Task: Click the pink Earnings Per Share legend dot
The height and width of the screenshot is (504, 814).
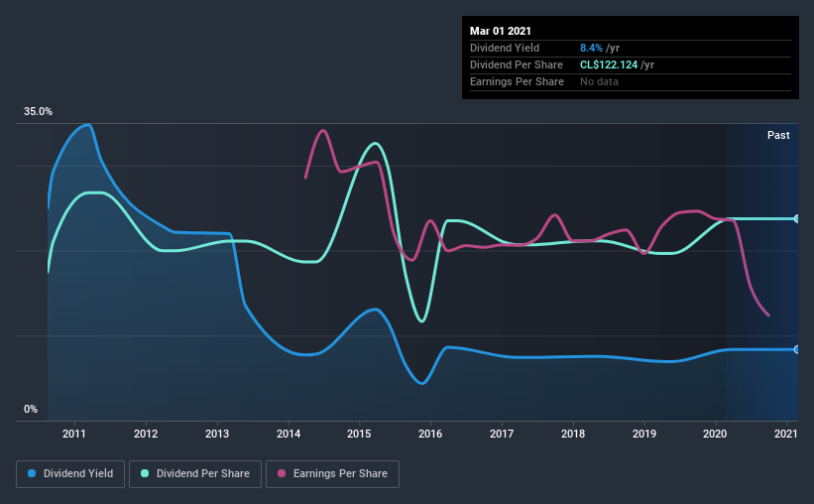Action: tap(282, 473)
